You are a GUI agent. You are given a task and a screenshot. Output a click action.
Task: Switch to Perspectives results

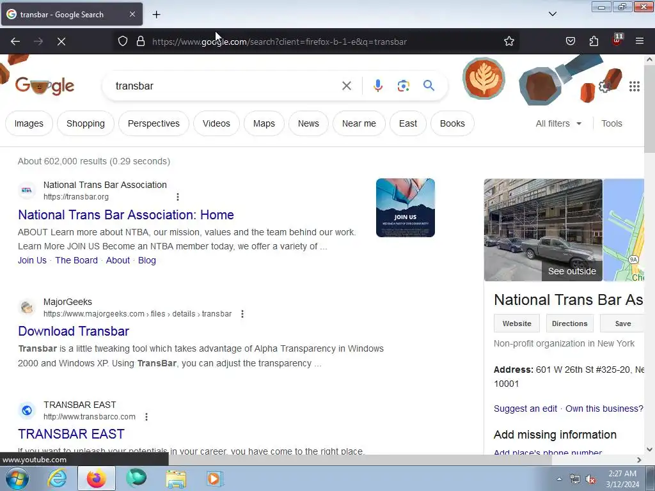click(154, 123)
